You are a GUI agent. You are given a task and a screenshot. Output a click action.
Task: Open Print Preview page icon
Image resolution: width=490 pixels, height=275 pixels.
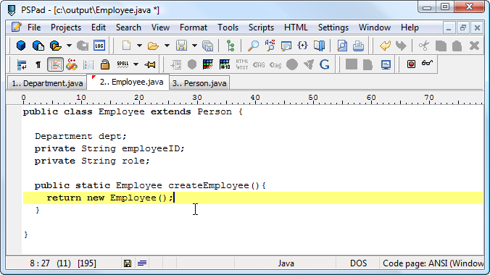(342, 46)
